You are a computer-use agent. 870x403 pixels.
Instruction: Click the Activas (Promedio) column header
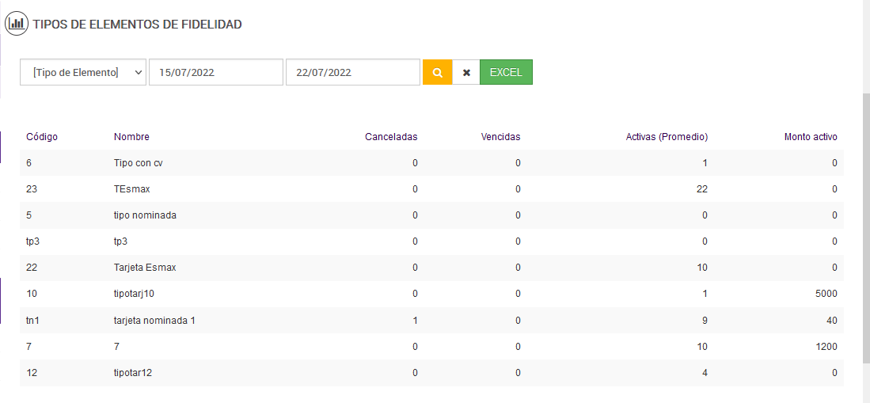[667, 137]
